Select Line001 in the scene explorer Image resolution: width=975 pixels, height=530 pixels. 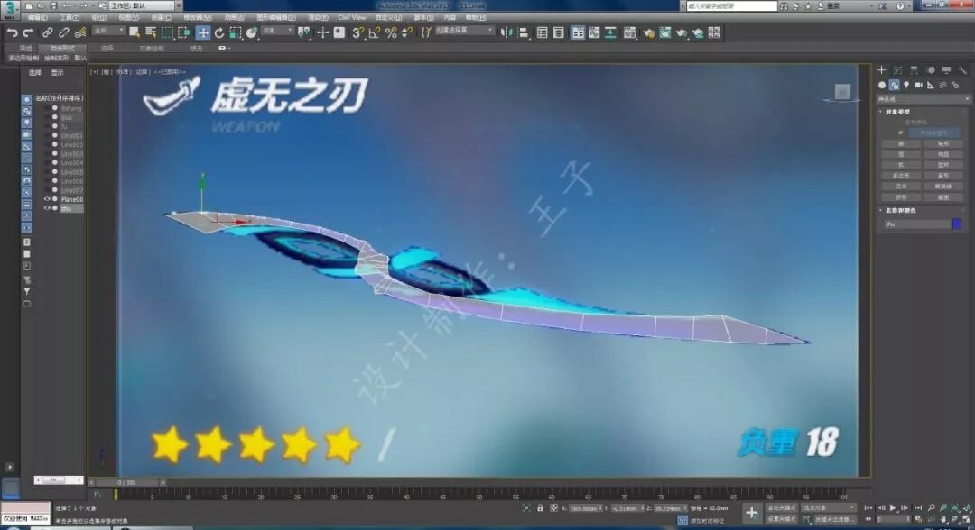tap(71, 135)
